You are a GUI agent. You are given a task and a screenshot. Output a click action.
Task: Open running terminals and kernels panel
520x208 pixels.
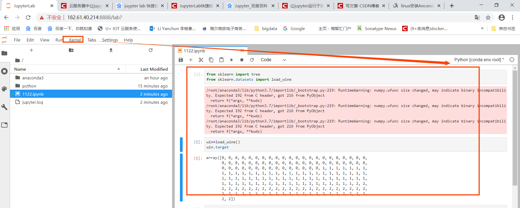4,71
